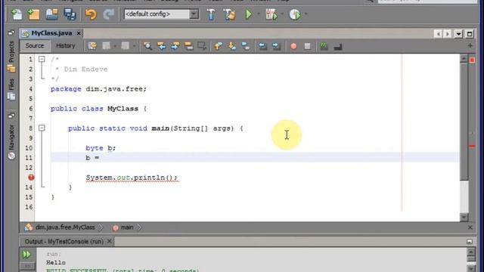Close the Output MyTestConsole tab

point(109,241)
